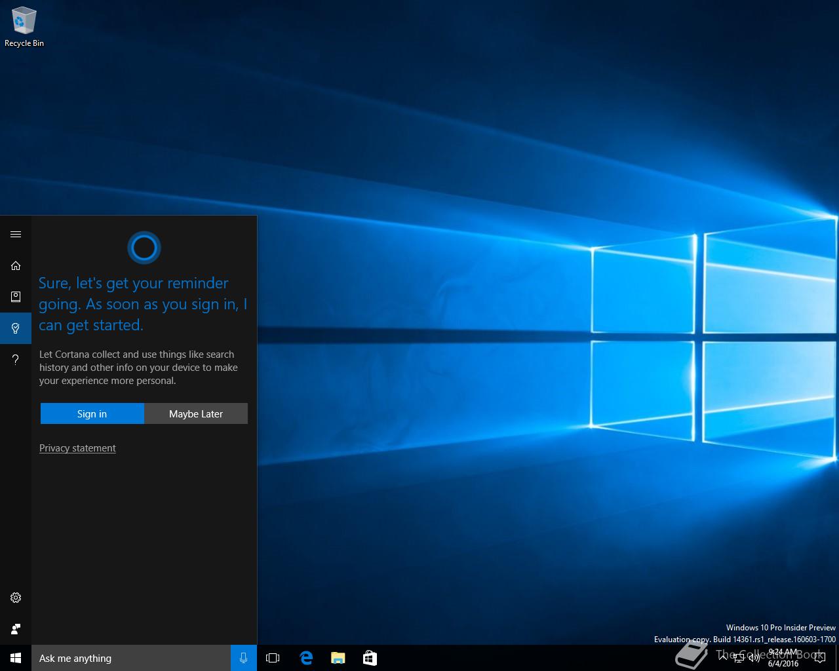Activate the Cortana microphone
Screen dimensions: 839x671
tap(244, 658)
